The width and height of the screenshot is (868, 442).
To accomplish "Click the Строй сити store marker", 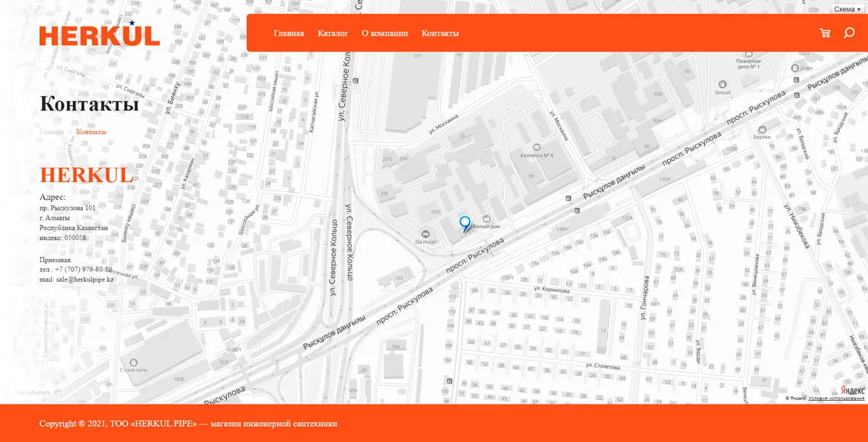I will click(133, 362).
